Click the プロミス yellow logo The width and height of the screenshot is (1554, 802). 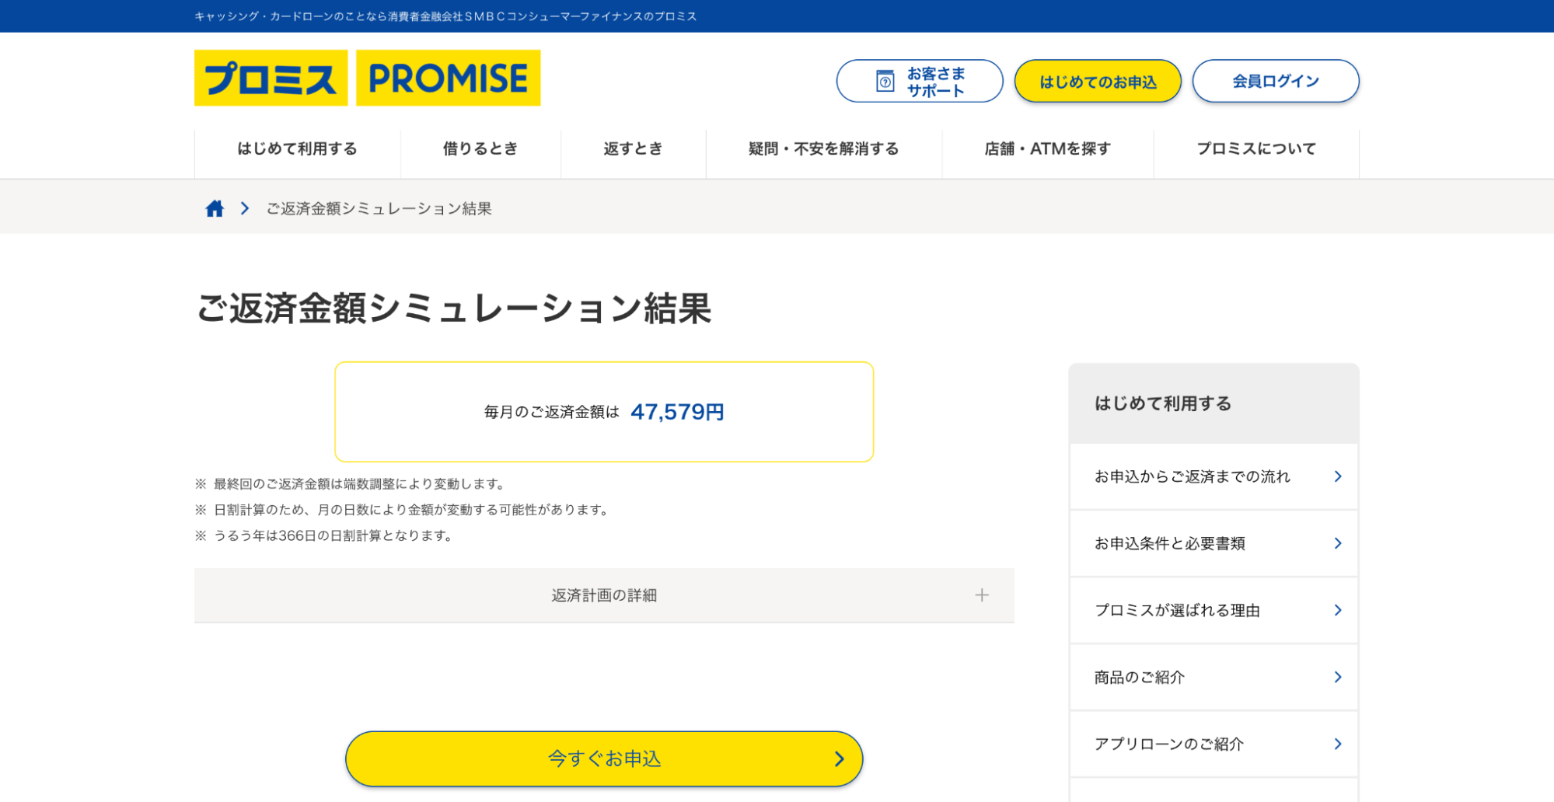click(271, 78)
